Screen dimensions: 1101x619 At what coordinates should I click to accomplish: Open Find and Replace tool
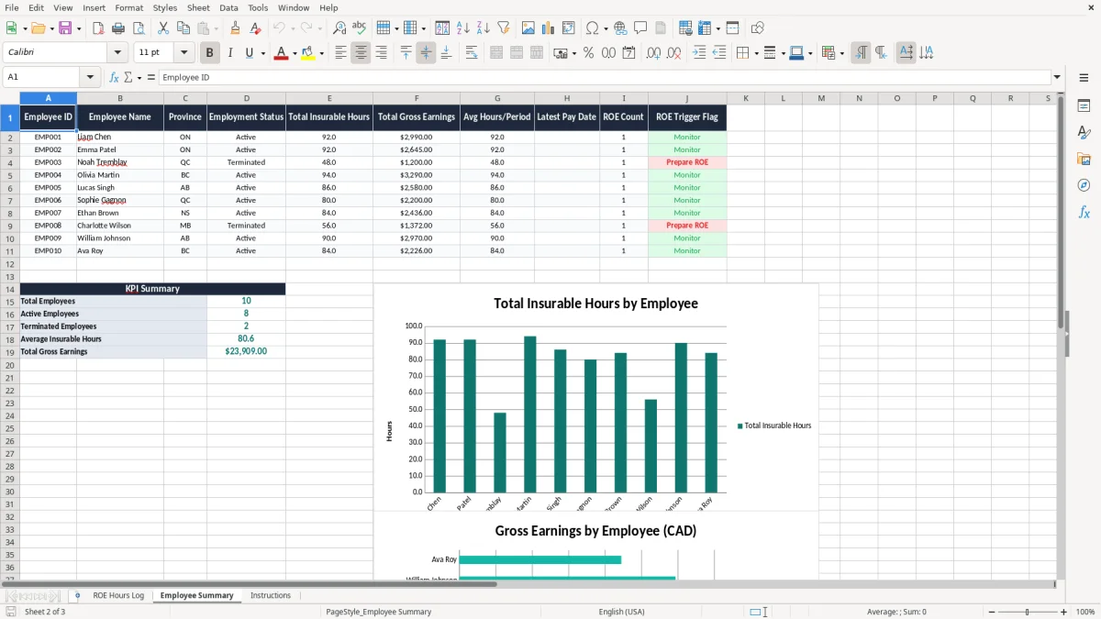[x=339, y=28]
